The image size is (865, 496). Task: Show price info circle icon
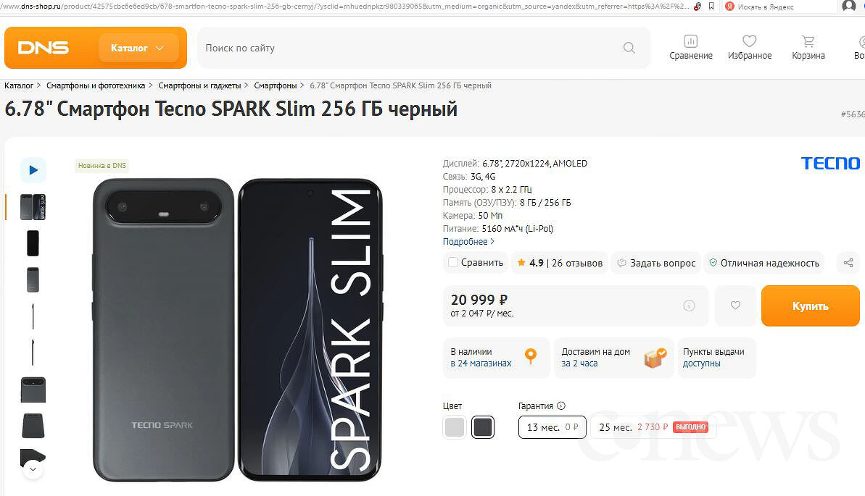click(x=689, y=306)
